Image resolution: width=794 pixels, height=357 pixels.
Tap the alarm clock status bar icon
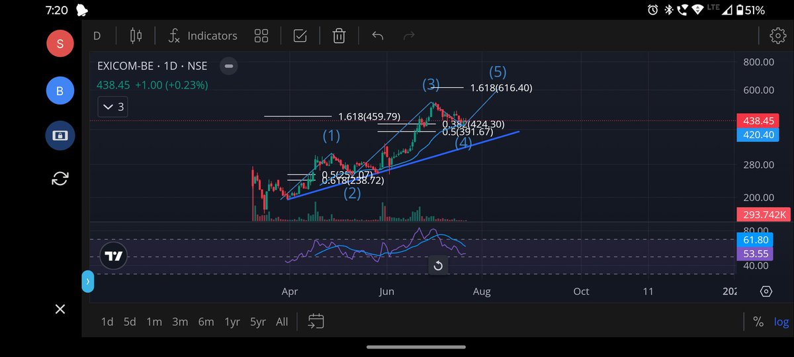pyautogui.click(x=652, y=10)
